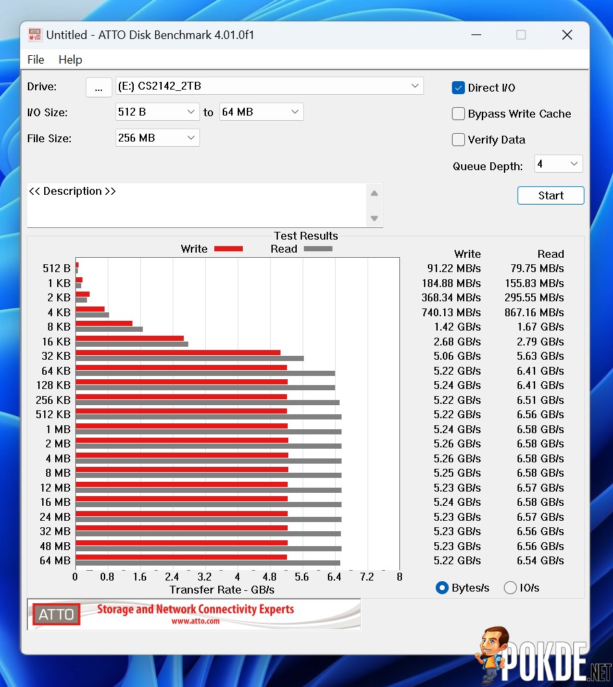Click the Write results column header
The height and width of the screenshot is (687, 613).
pyautogui.click(x=468, y=254)
